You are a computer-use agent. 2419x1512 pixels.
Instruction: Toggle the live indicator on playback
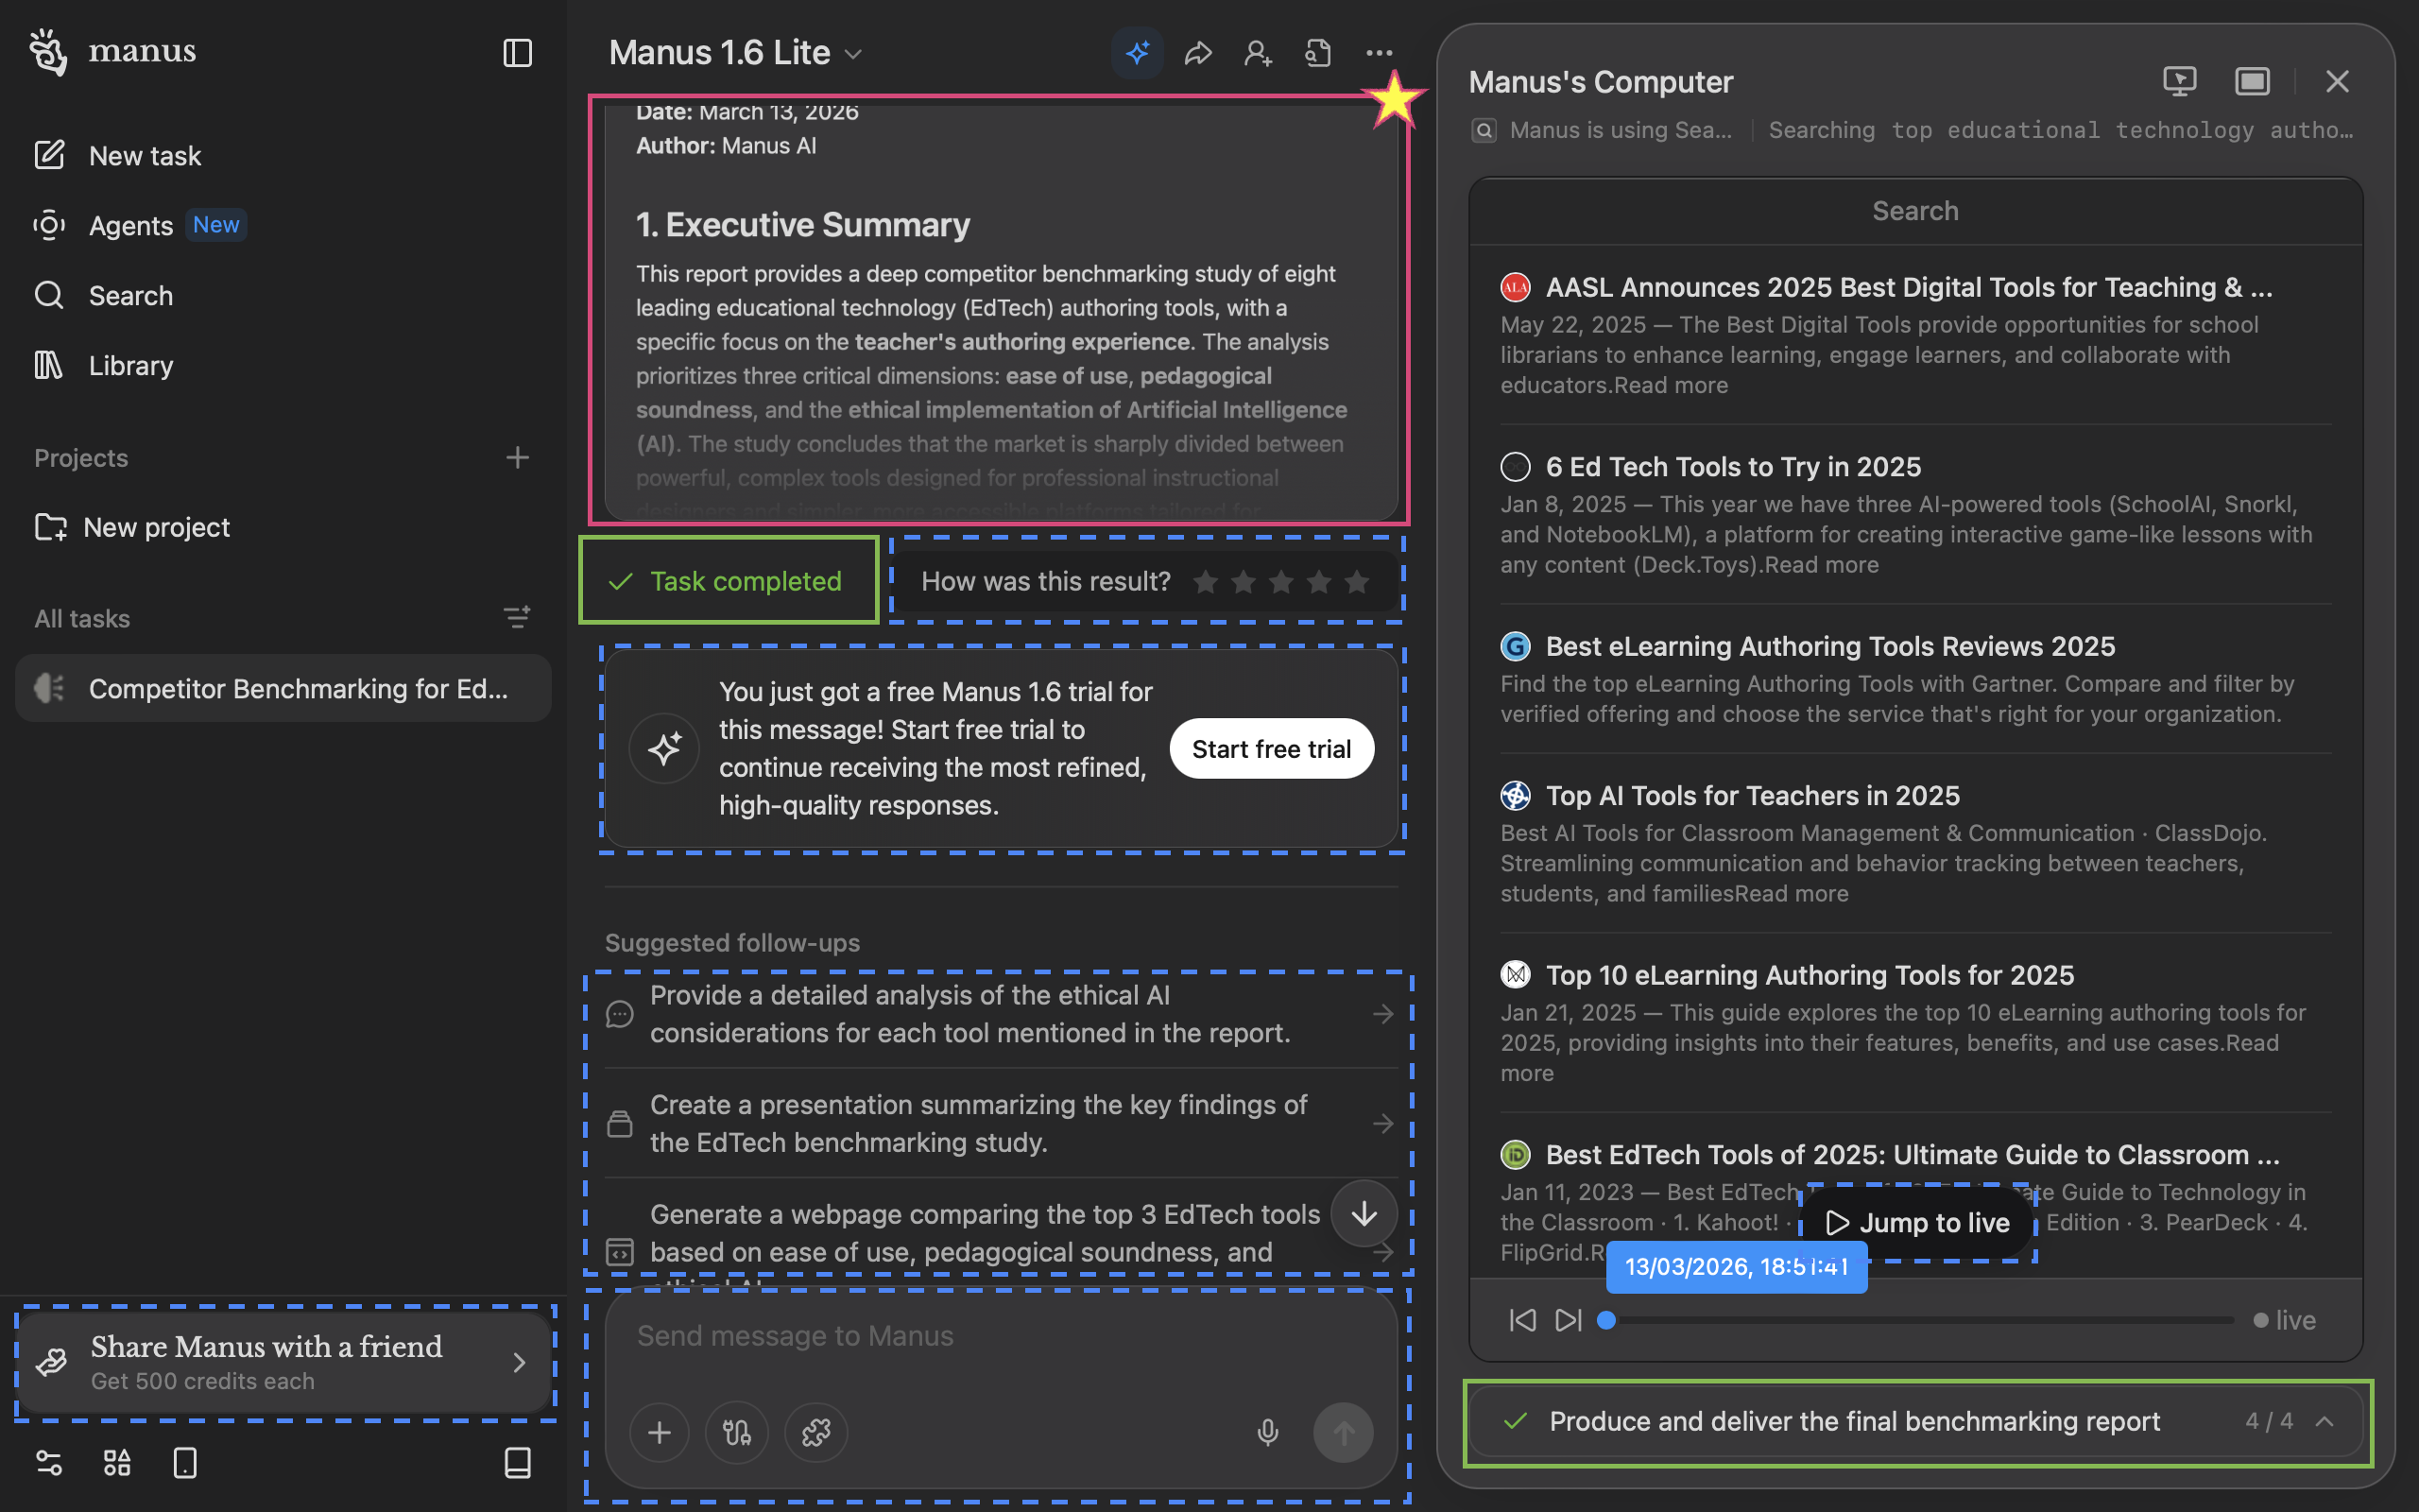pos(2286,1320)
